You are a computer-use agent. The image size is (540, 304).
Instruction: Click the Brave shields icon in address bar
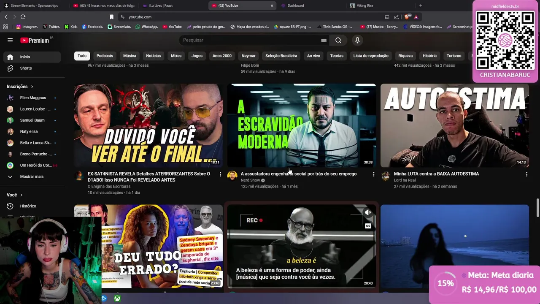pos(407,17)
